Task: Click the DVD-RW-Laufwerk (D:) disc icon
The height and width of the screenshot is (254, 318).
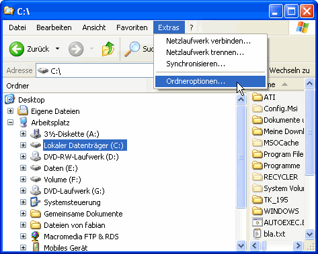Action: 36,156
